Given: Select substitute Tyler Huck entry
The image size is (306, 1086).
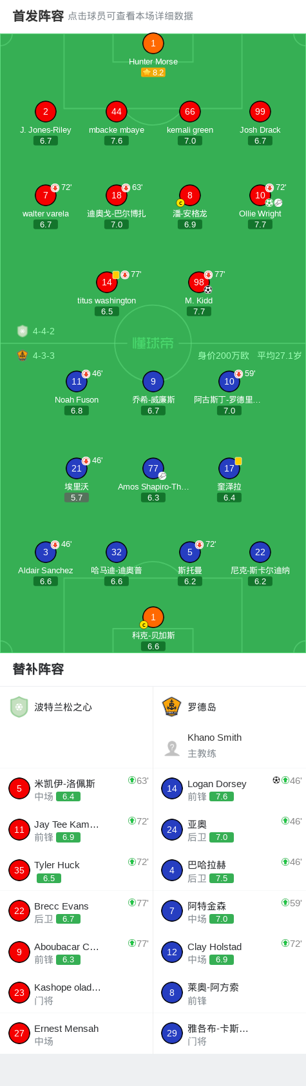Looking at the screenshot, I should point(77,871).
